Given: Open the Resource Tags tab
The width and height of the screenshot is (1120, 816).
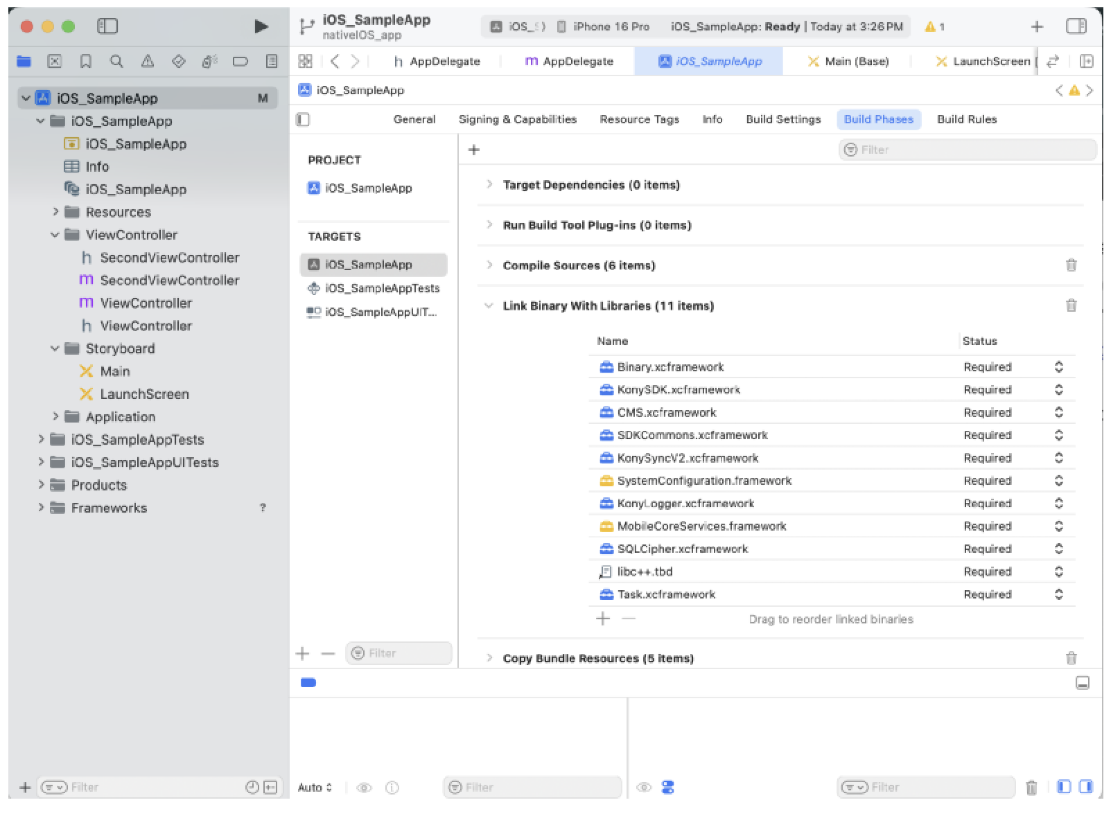Looking at the screenshot, I should coord(639,119).
